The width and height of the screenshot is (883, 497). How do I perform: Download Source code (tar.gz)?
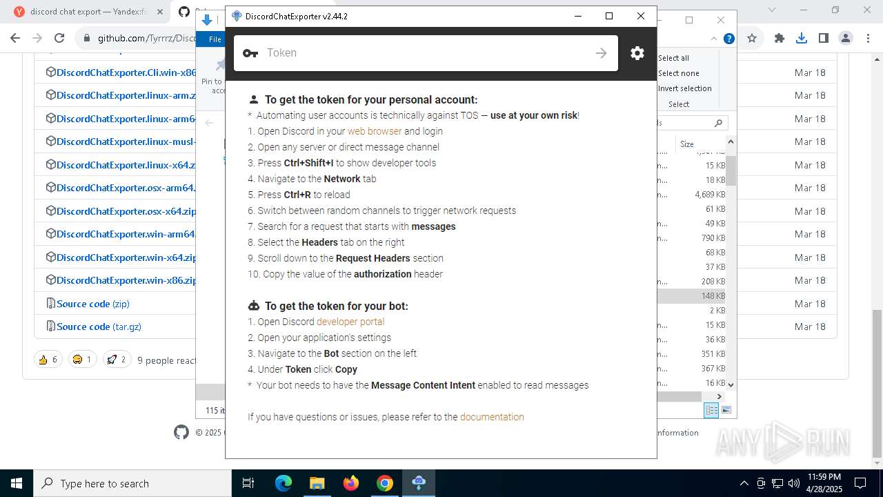tap(99, 327)
